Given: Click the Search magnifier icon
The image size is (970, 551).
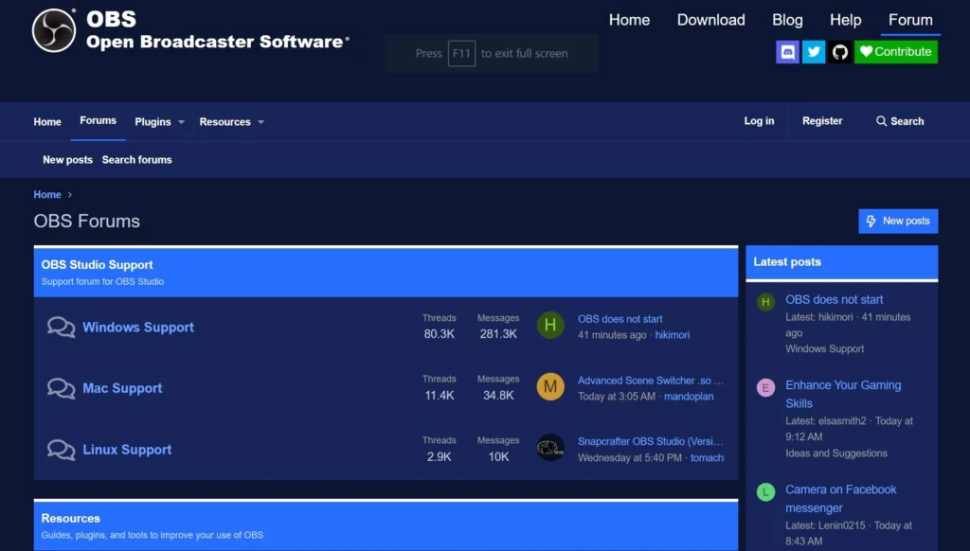Looking at the screenshot, I should click(881, 121).
